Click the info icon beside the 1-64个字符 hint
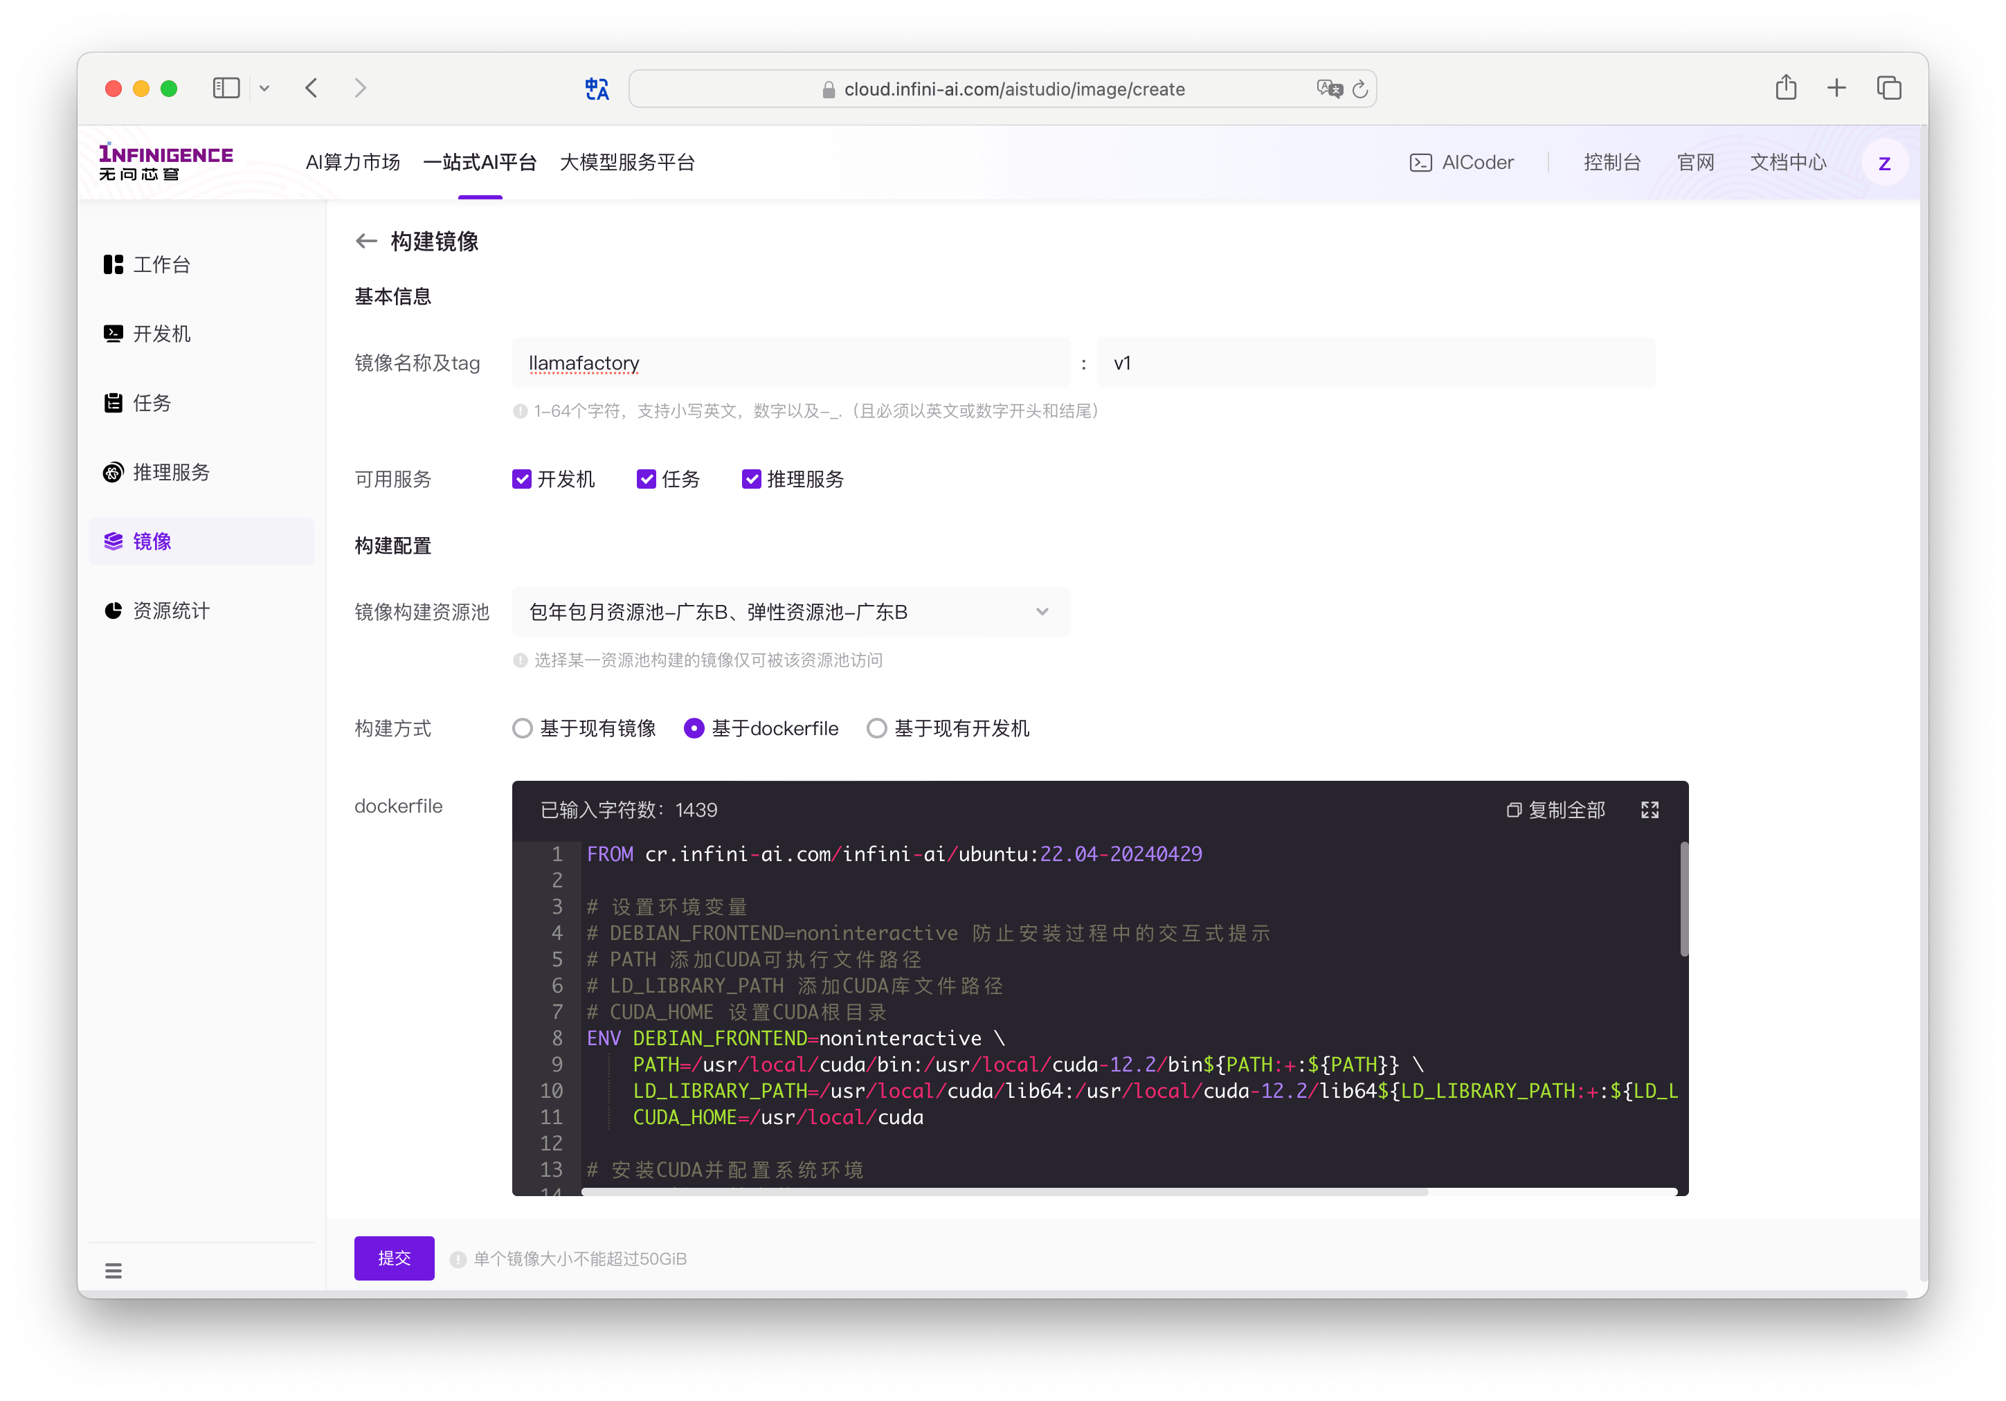The image size is (2006, 1401). coord(520,411)
